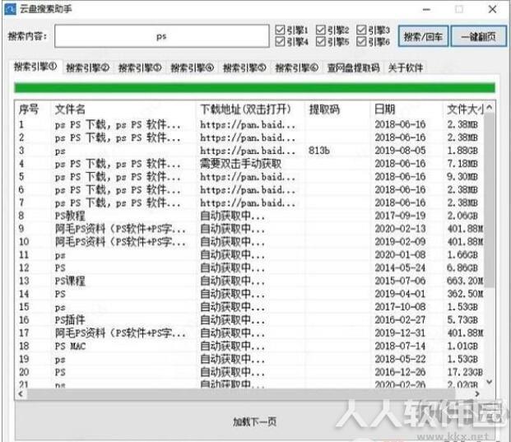This screenshot has width=511, height=442.
Task: Switch to 搜索引擎① tab
Action: (x=35, y=67)
